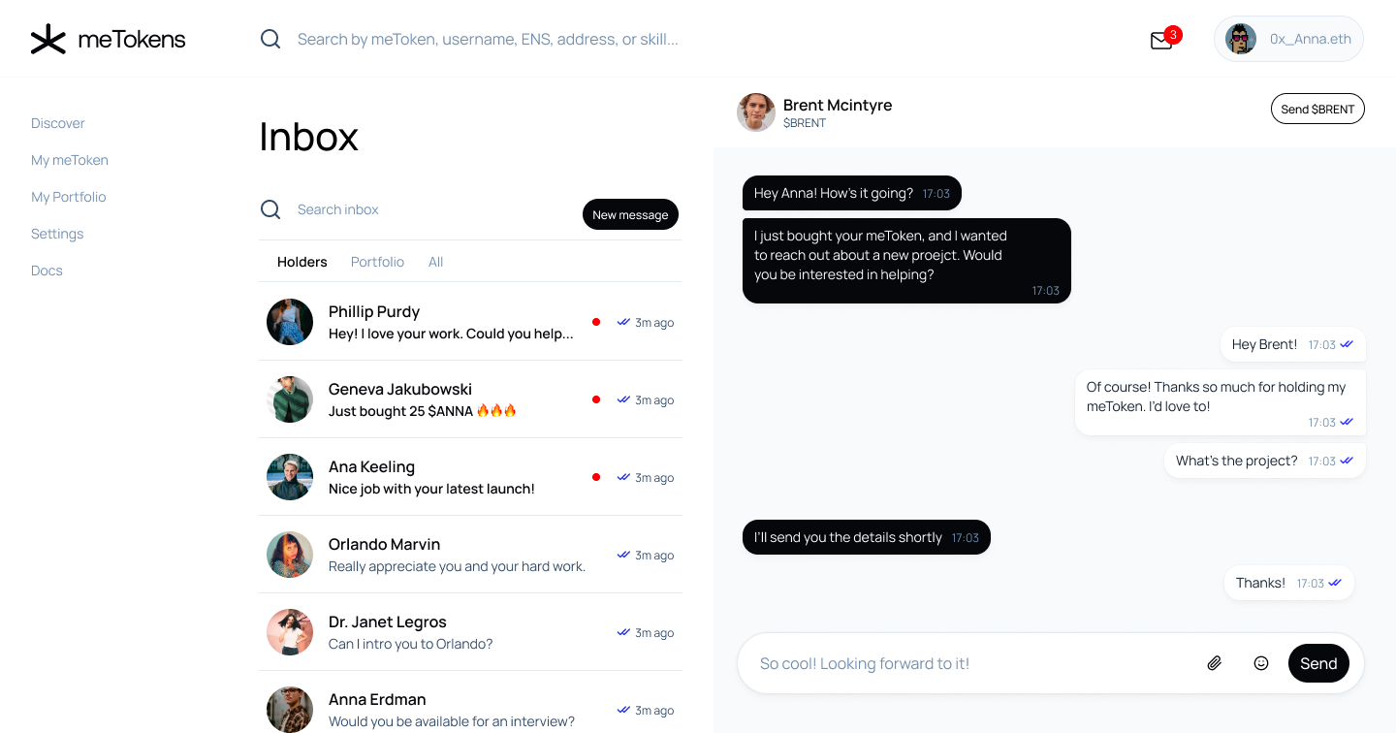
Task: Clear Geneva Jakubowski's unread indicator
Action: tap(596, 399)
